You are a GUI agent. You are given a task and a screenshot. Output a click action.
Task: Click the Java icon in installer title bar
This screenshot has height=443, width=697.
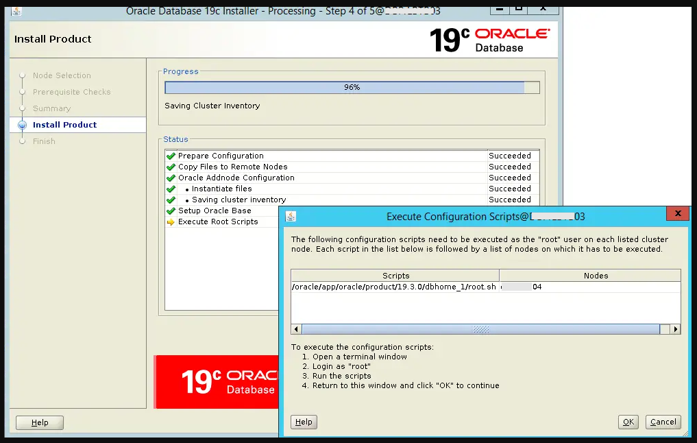[16, 11]
